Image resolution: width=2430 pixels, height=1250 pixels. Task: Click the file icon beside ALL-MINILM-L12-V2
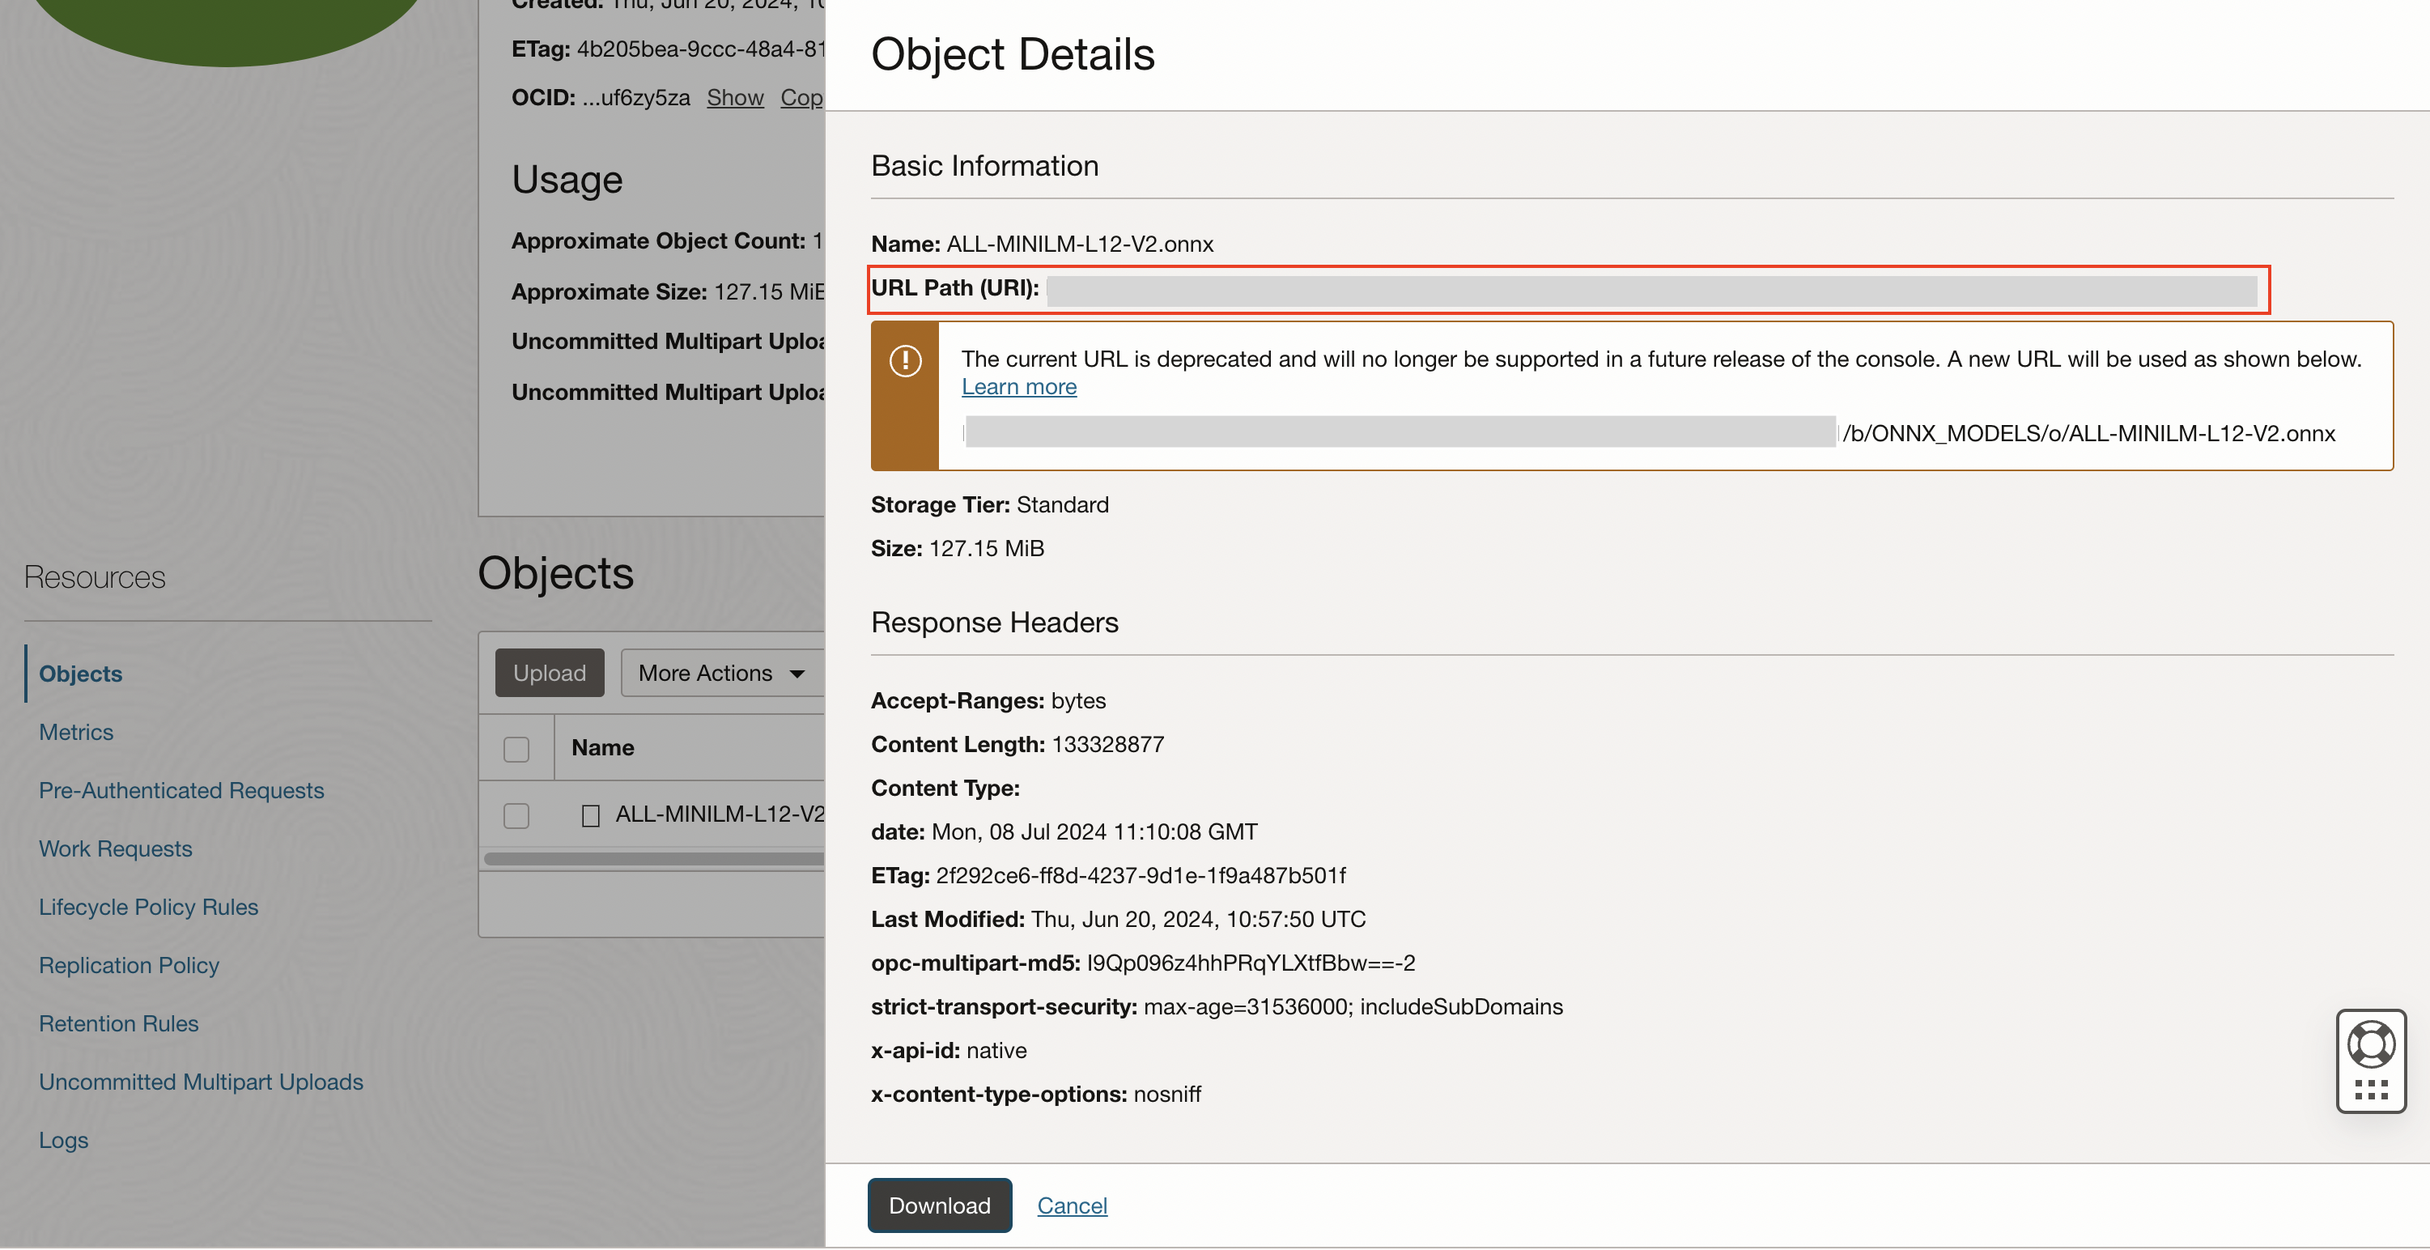tap(591, 815)
